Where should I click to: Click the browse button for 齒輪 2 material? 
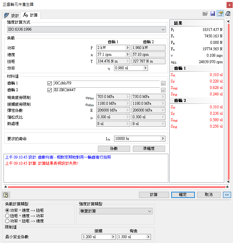coord(163,90)
